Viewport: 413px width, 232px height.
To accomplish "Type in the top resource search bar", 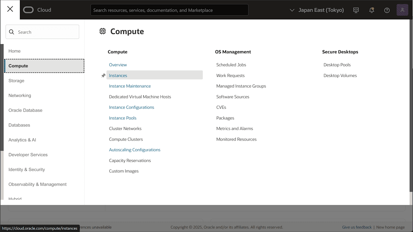I will 169,10.
